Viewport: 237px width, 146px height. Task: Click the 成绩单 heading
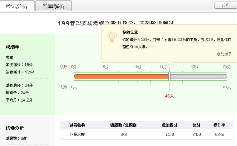tap(12, 47)
